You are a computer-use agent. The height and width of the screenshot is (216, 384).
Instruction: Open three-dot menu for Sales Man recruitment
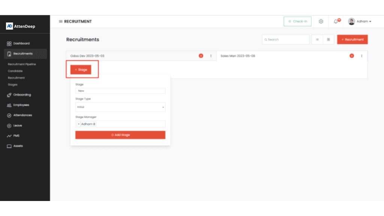(x=361, y=56)
